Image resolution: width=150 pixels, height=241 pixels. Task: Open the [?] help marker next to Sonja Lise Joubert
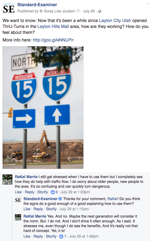(x=78, y=11)
